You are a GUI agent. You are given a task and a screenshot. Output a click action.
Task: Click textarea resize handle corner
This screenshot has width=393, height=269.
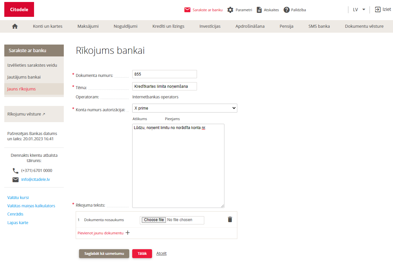[222, 206]
